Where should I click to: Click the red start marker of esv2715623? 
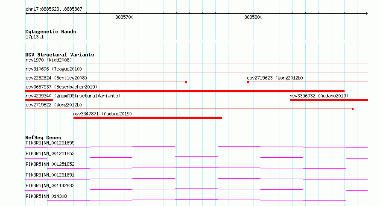coord(248,82)
